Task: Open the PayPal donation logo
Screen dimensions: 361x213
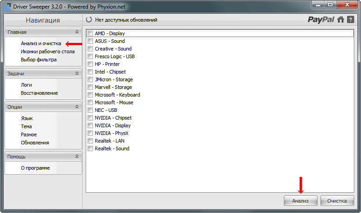Action: click(321, 20)
